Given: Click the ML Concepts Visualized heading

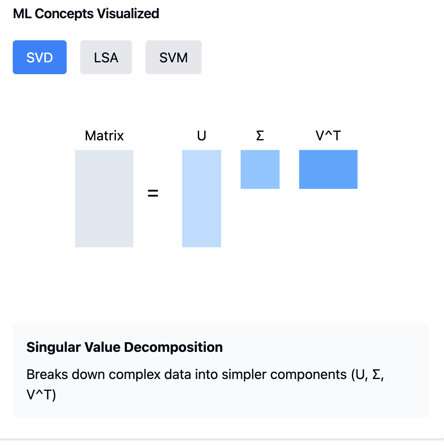Looking at the screenshot, I should [86, 14].
